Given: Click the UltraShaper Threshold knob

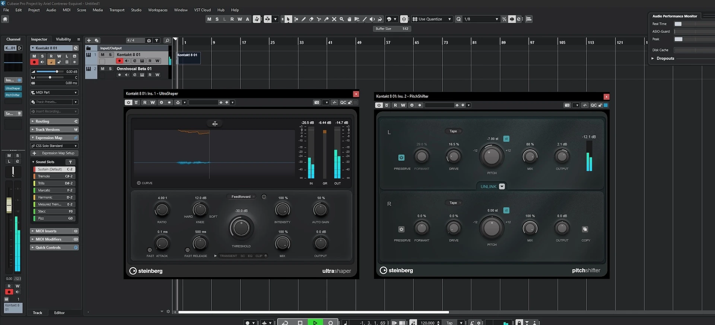Looking at the screenshot, I should click(241, 228).
